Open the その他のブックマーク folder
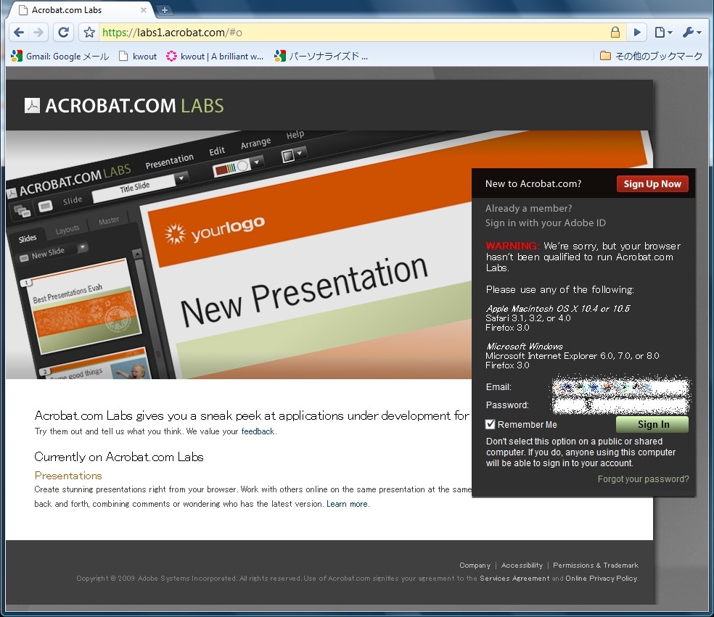Viewport: 714px width, 617px height. pyautogui.click(x=651, y=57)
